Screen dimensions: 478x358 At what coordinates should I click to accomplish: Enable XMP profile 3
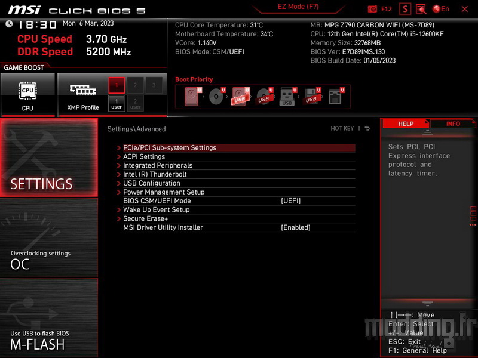click(154, 85)
